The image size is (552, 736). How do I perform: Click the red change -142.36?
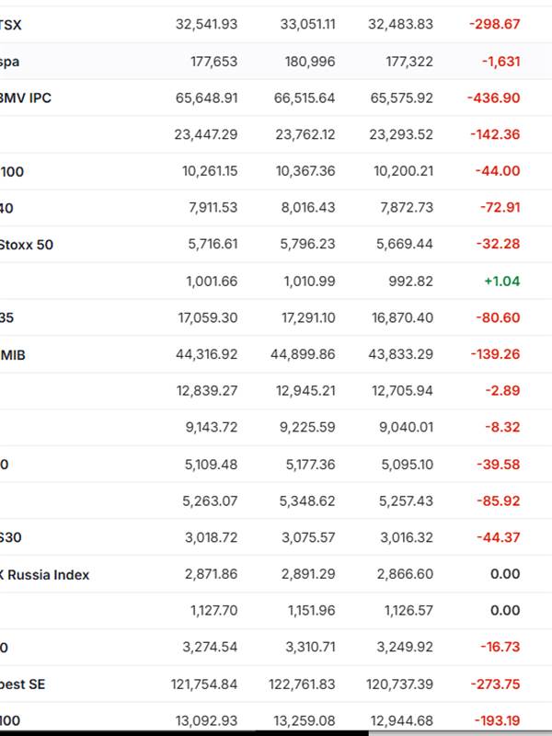[x=495, y=134]
